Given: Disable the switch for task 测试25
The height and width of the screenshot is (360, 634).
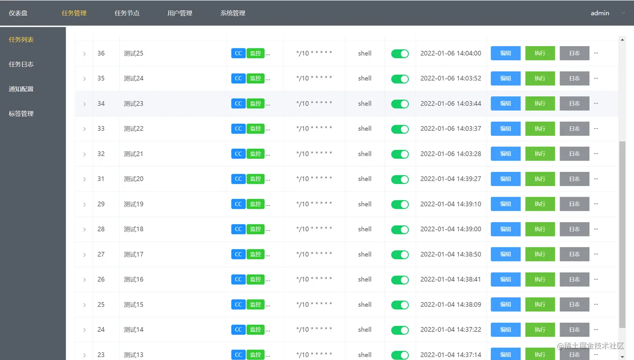Looking at the screenshot, I should [400, 54].
